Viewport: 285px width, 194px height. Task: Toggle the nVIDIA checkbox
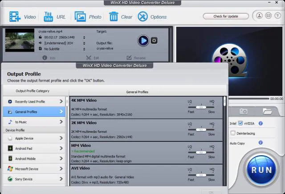(240, 123)
